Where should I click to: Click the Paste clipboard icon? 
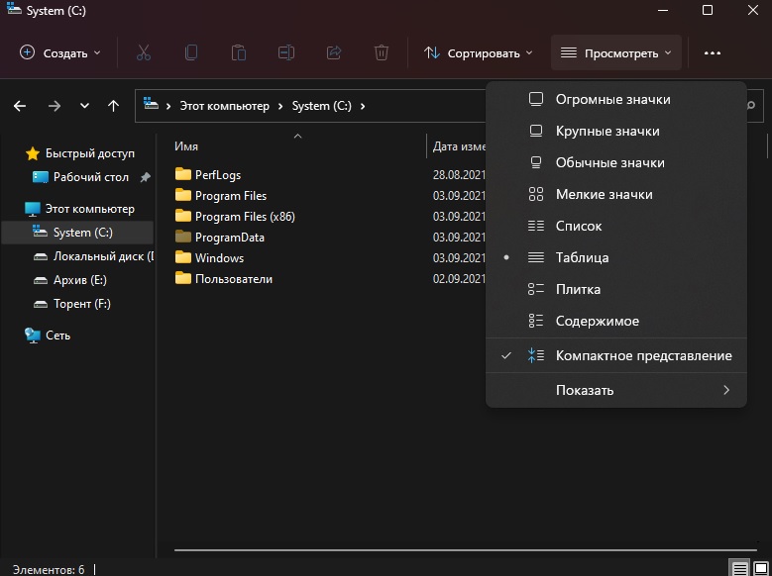tap(239, 52)
